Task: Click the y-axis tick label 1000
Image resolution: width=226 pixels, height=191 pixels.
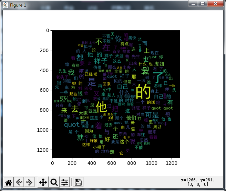Action: (43, 130)
